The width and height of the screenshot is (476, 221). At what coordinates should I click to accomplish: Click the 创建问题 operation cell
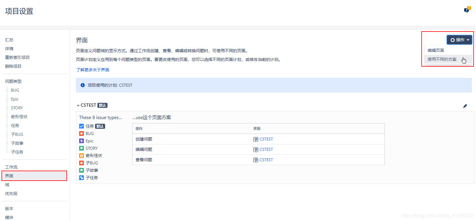(144, 139)
